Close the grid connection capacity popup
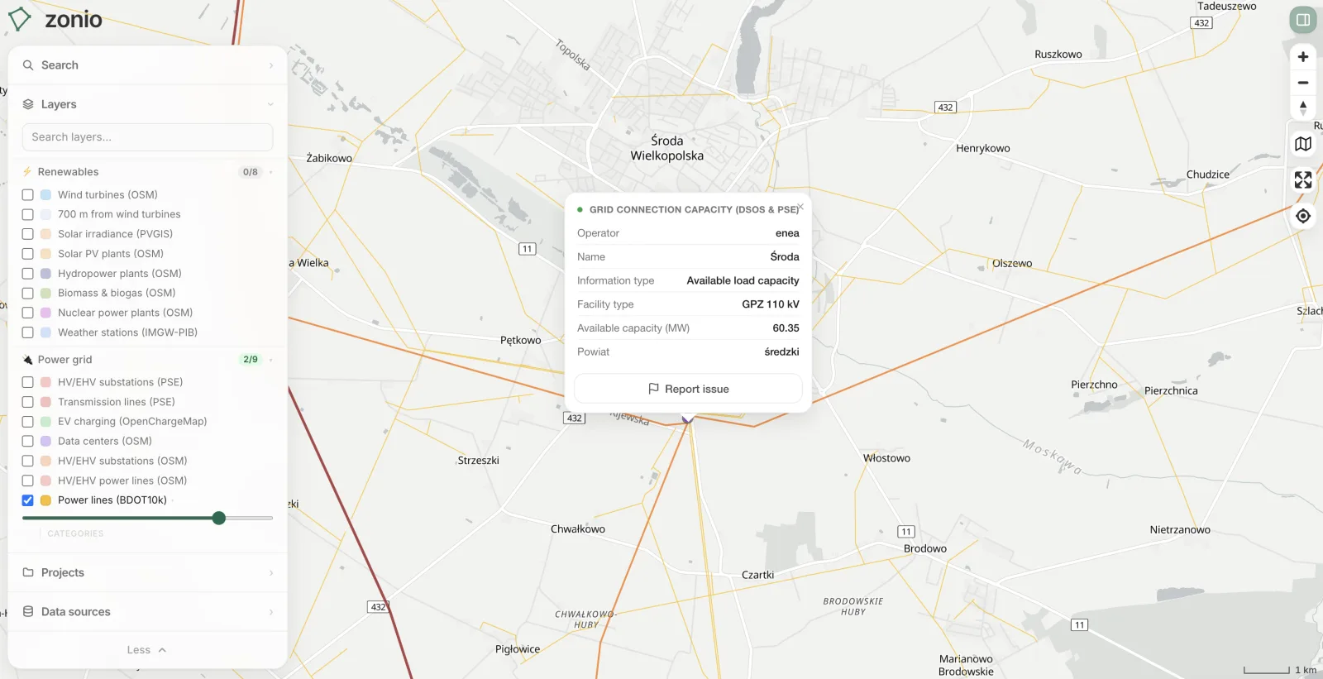 (800, 207)
